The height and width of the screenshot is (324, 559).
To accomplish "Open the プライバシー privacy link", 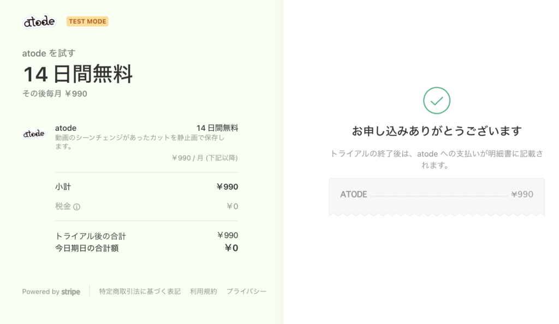I will 246,292.
